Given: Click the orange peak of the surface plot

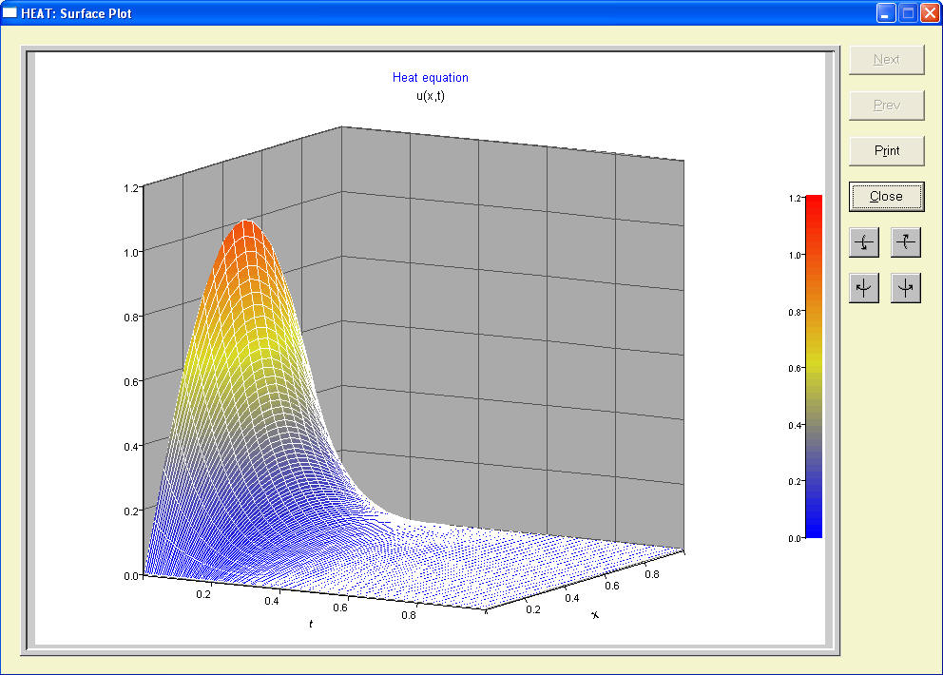Looking at the screenshot, I should pos(247,238).
